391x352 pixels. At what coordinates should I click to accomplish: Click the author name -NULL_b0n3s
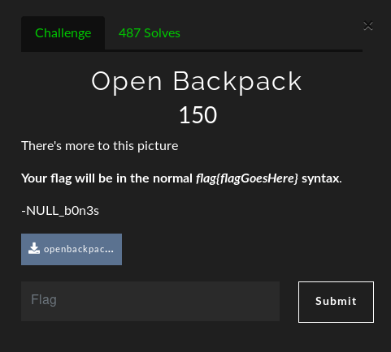pos(60,211)
